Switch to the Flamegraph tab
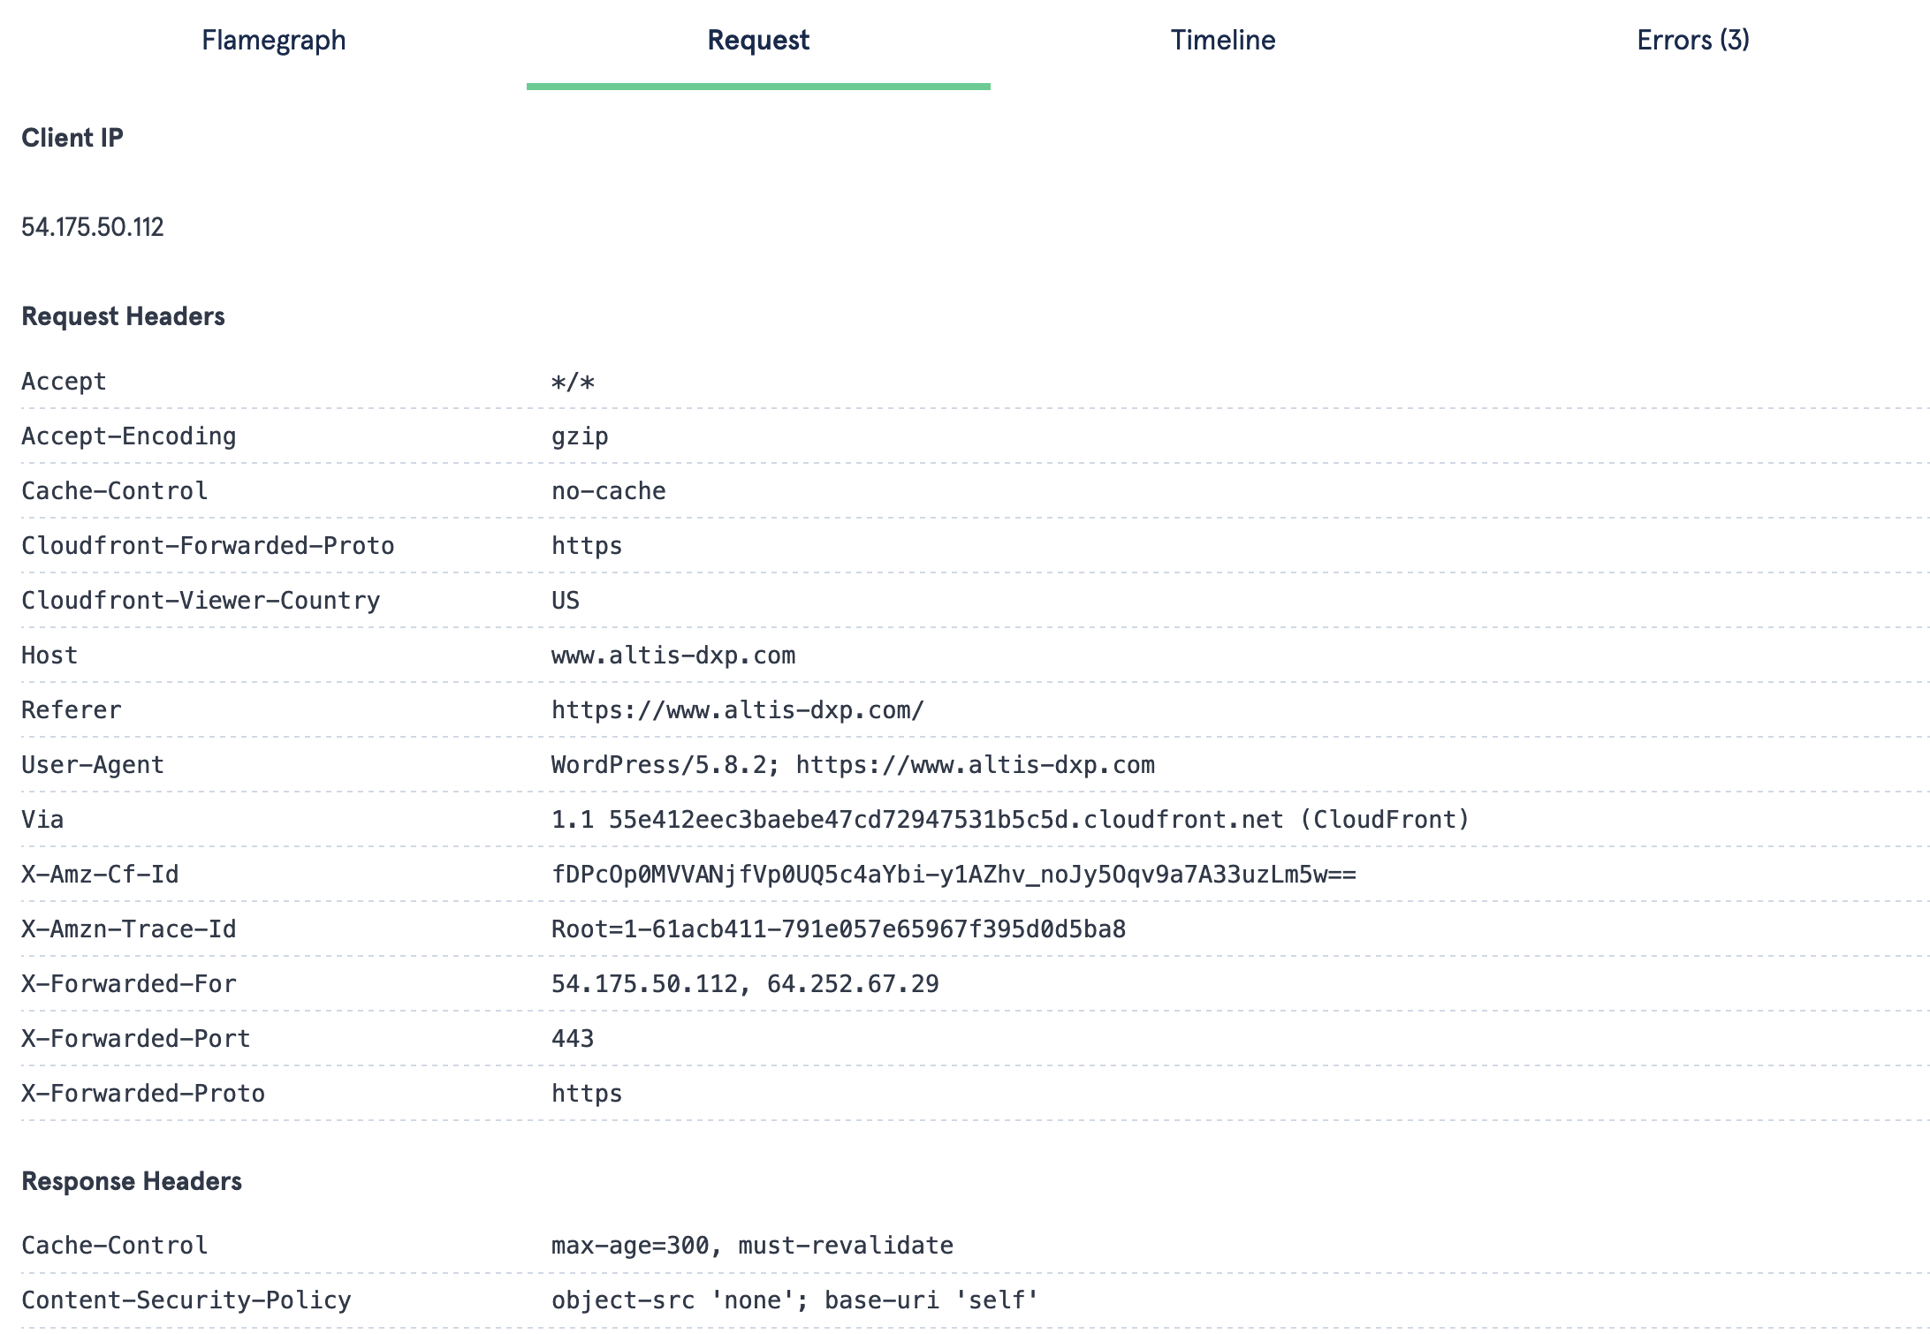The image size is (1930, 1334). tap(272, 40)
